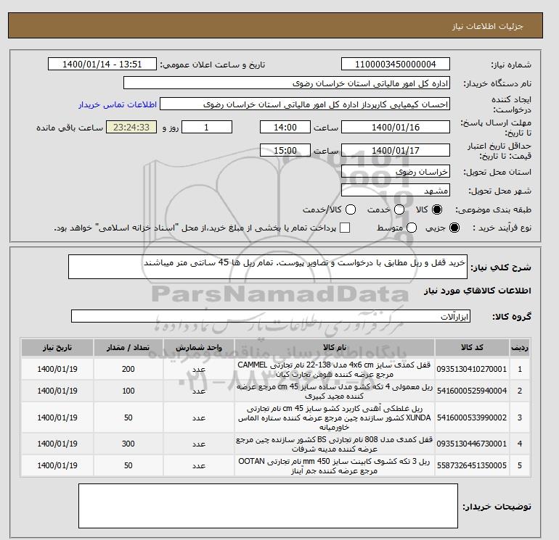Select the کالا radio button

pos(437,209)
